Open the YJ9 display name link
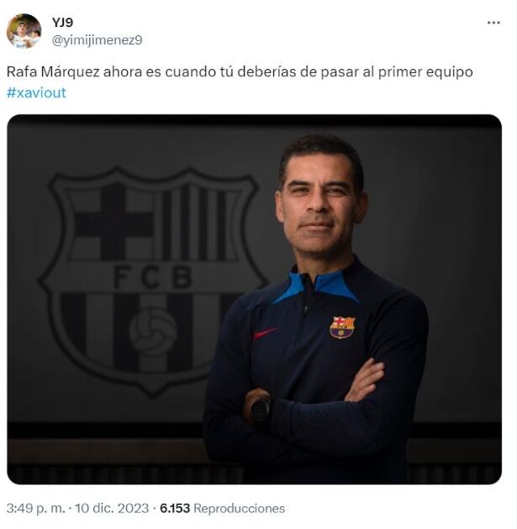 click(x=62, y=23)
